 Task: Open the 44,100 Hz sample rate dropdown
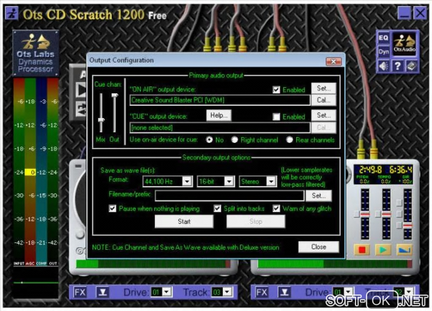pyautogui.click(x=187, y=181)
